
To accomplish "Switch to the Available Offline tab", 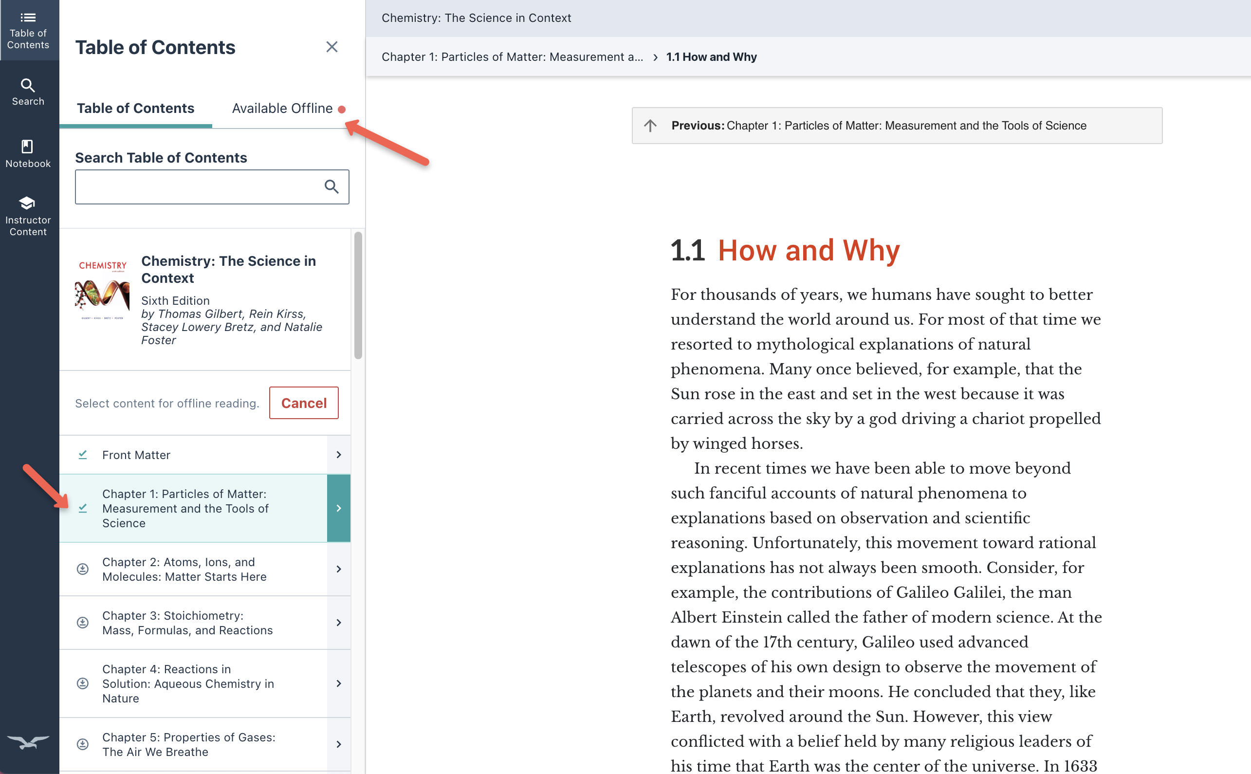I will 282,108.
